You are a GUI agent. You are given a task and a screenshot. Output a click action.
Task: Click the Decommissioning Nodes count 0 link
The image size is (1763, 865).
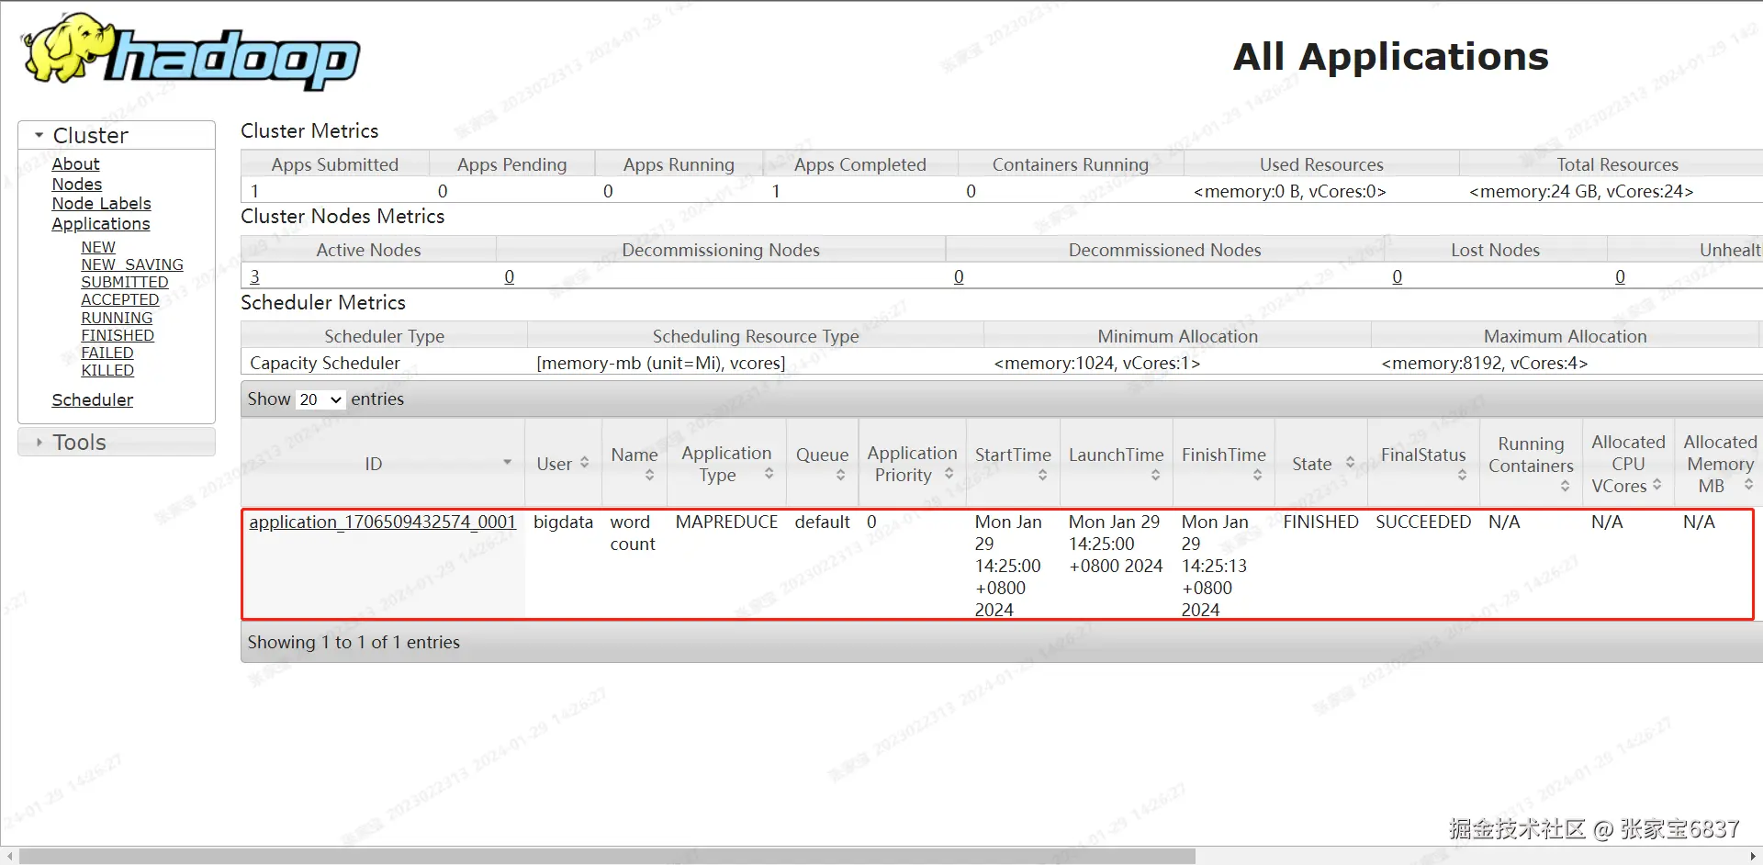[509, 276]
